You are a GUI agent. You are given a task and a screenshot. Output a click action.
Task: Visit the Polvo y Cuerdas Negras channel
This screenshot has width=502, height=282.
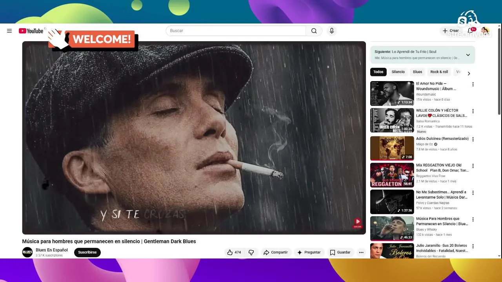pyautogui.click(x=433, y=203)
